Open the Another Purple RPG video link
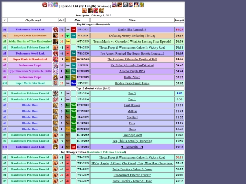Viewport: 246px width, 184px height. [132, 71]
